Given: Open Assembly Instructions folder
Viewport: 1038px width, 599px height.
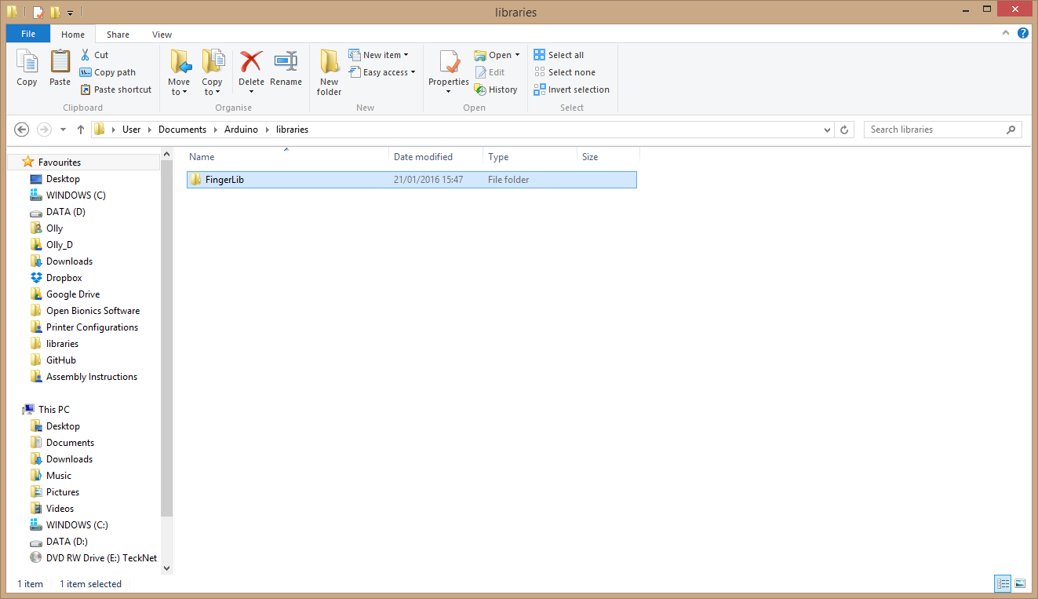Looking at the screenshot, I should (x=91, y=377).
